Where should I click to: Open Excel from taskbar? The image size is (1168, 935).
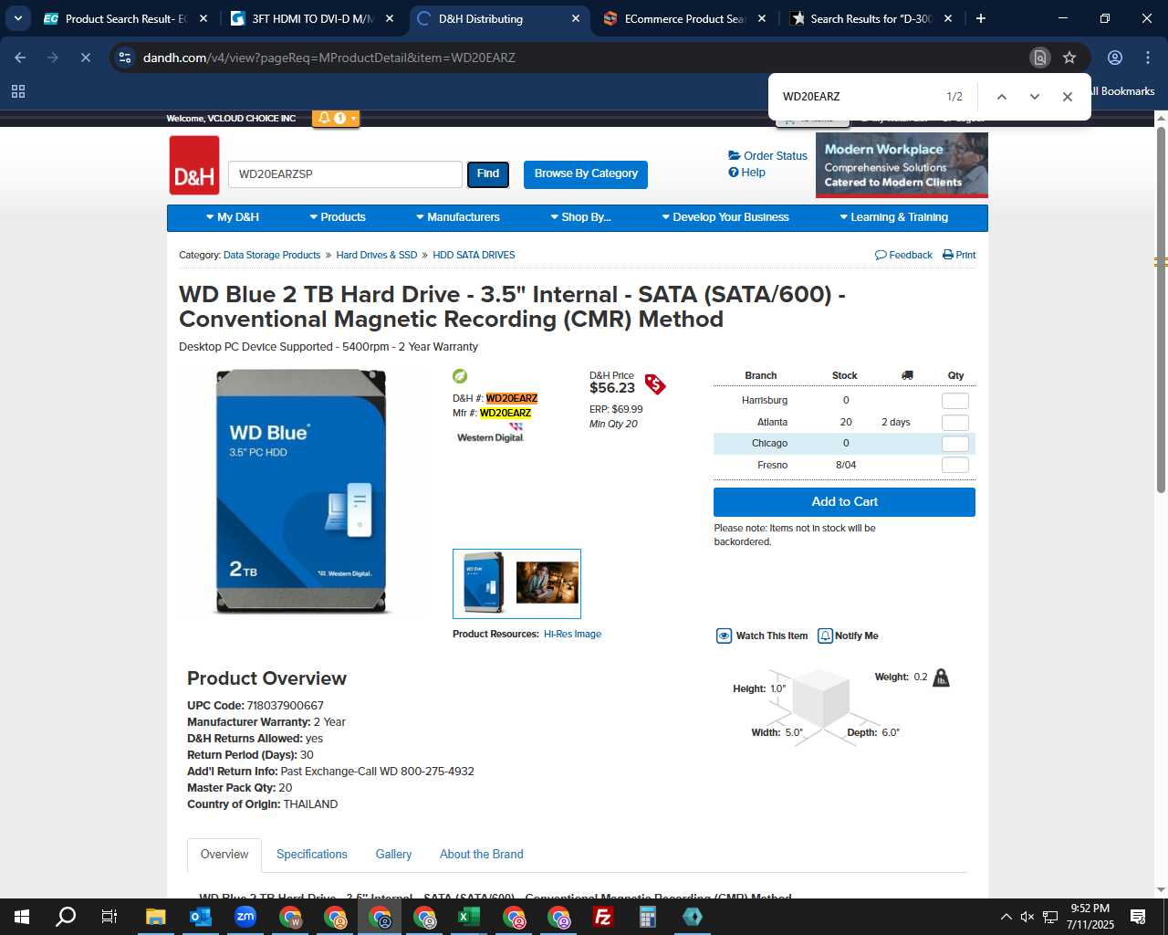pos(468,917)
